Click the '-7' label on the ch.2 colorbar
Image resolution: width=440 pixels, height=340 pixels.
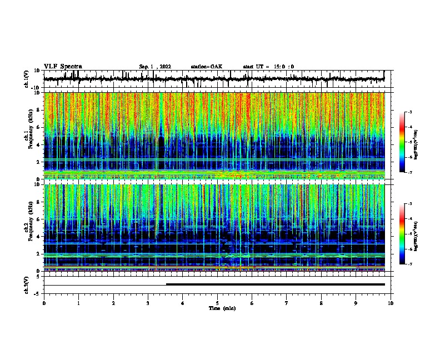[410, 264]
